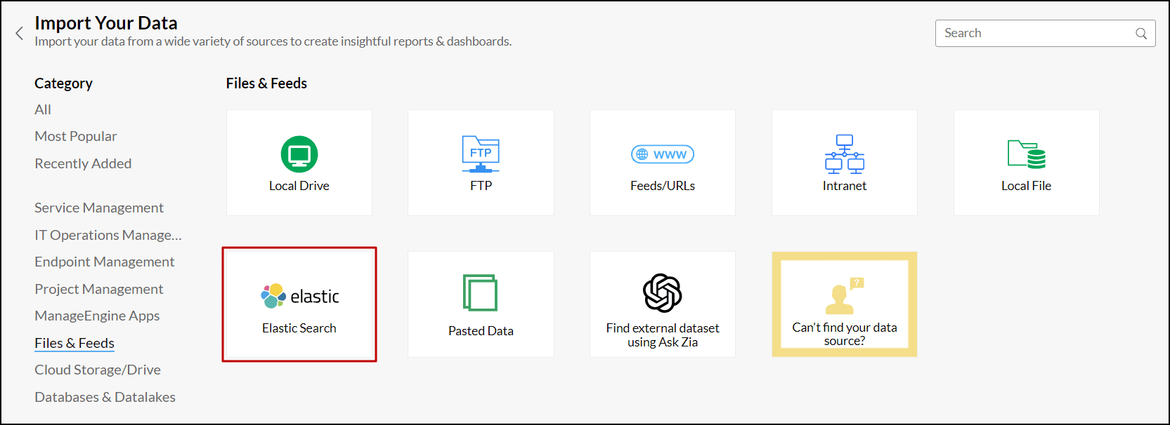Switch to Service Management category
Screen dimensions: 1170x425
click(99, 208)
